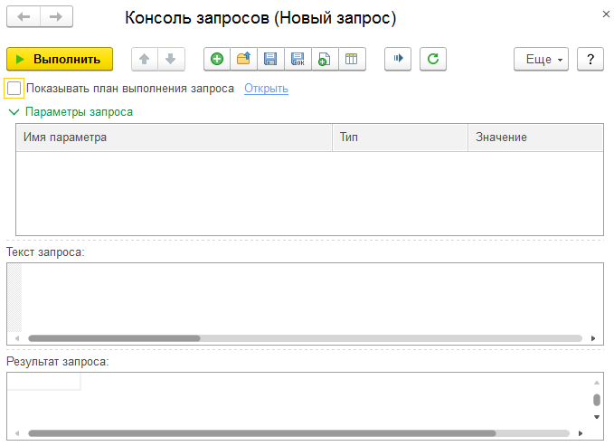Click the save-and-confirm floppy disk OK icon

(x=297, y=59)
